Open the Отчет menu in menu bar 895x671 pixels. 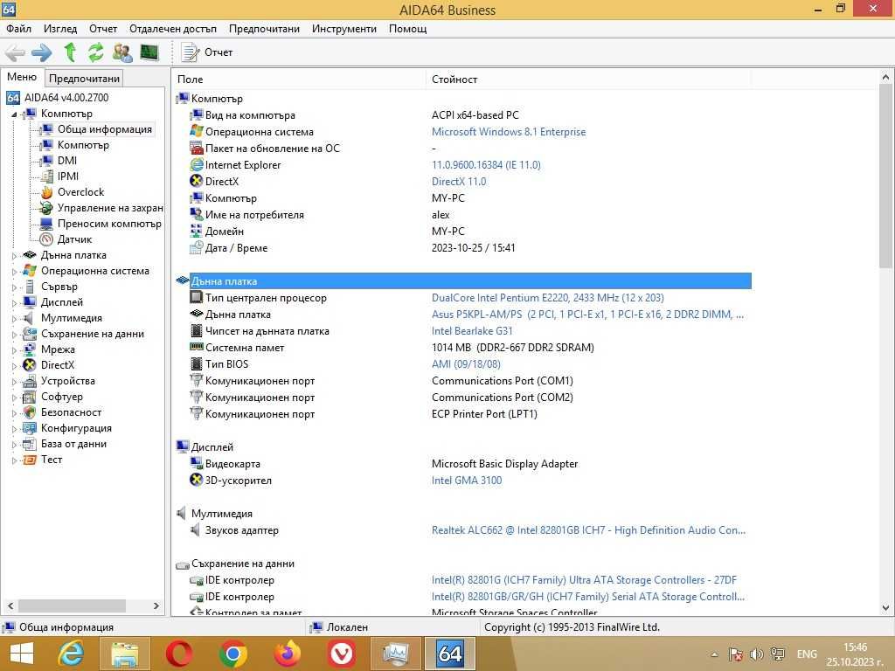[103, 29]
